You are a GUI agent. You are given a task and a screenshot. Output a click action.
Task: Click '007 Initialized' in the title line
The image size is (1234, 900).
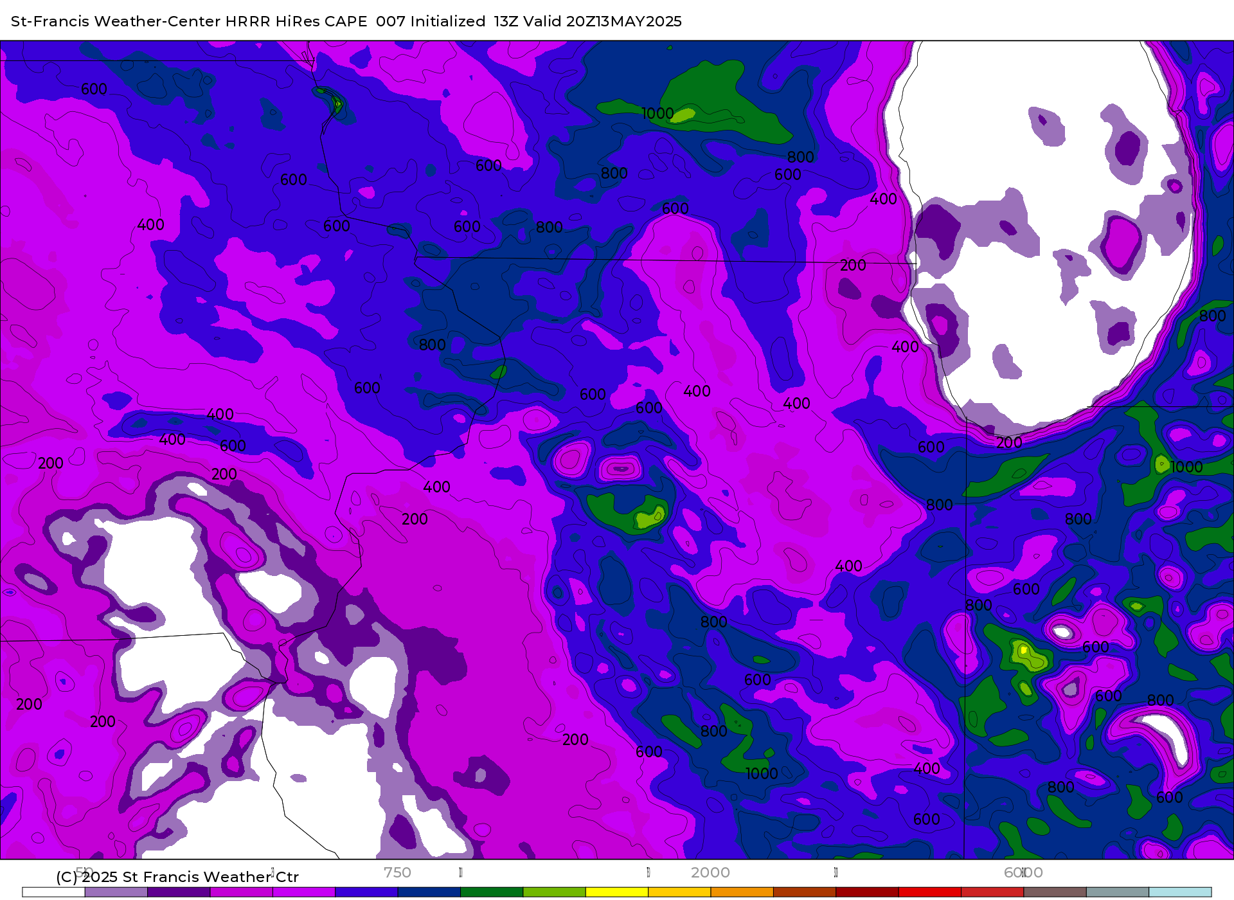click(431, 21)
